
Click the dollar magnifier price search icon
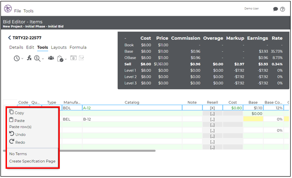(37, 58)
